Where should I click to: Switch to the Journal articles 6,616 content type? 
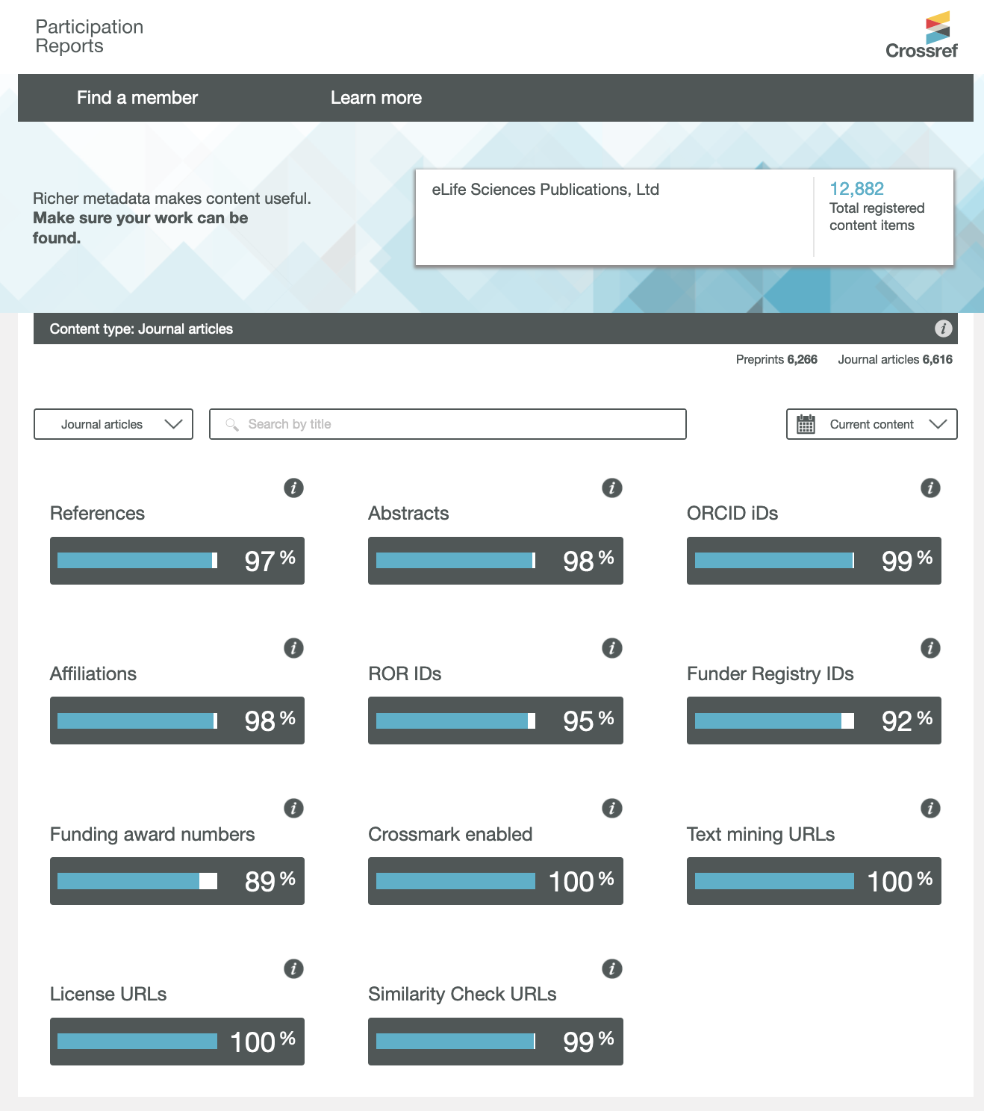(x=895, y=360)
